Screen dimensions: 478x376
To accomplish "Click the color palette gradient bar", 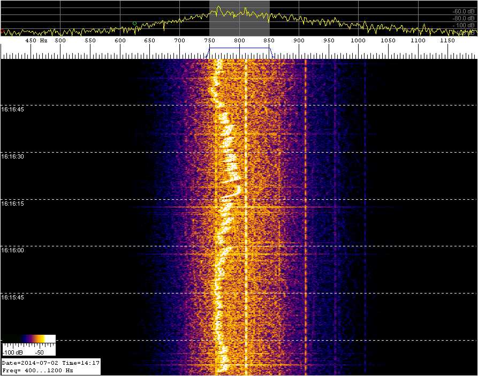I will click(x=29, y=339).
